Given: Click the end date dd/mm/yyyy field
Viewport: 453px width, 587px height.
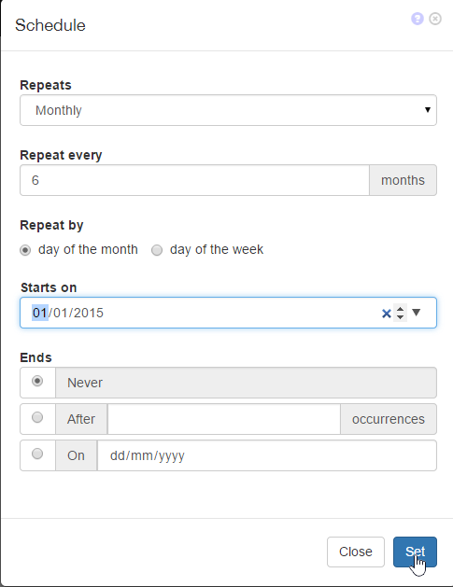Looking at the screenshot, I should point(267,455).
